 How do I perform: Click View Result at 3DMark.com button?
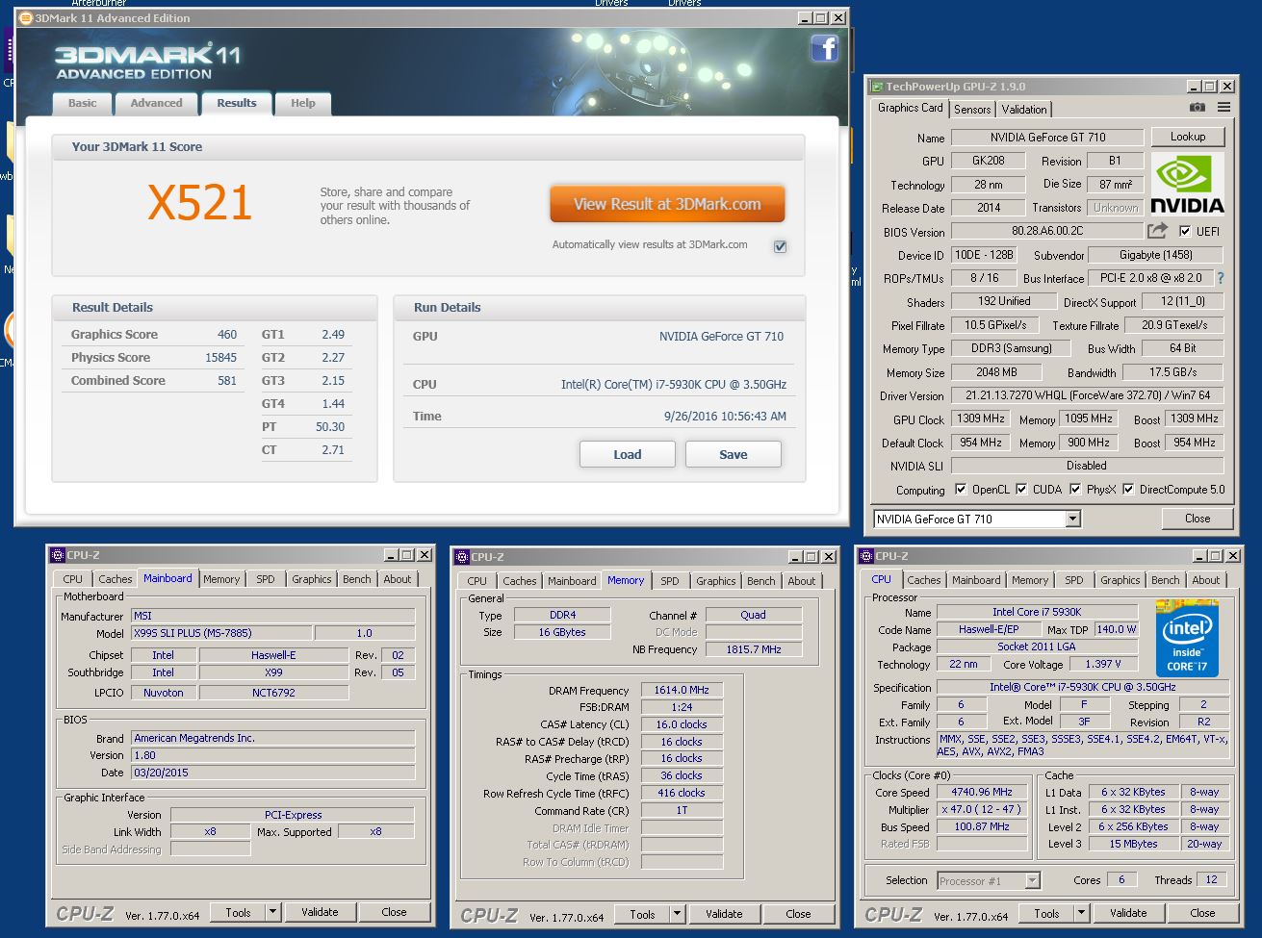(x=667, y=204)
